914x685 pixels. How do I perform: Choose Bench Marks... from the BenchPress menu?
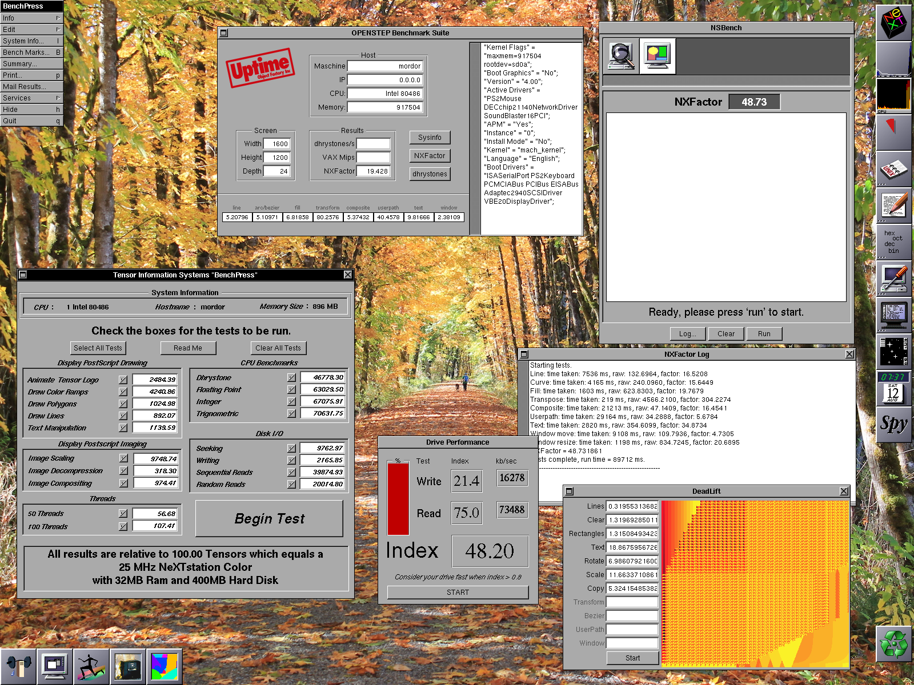click(x=31, y=53)
